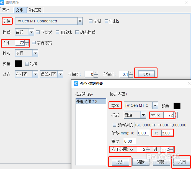Screen dimensions: 191x169
Task: Click the 格式化高级设置 dialog app icon
Action: [76, 84]
